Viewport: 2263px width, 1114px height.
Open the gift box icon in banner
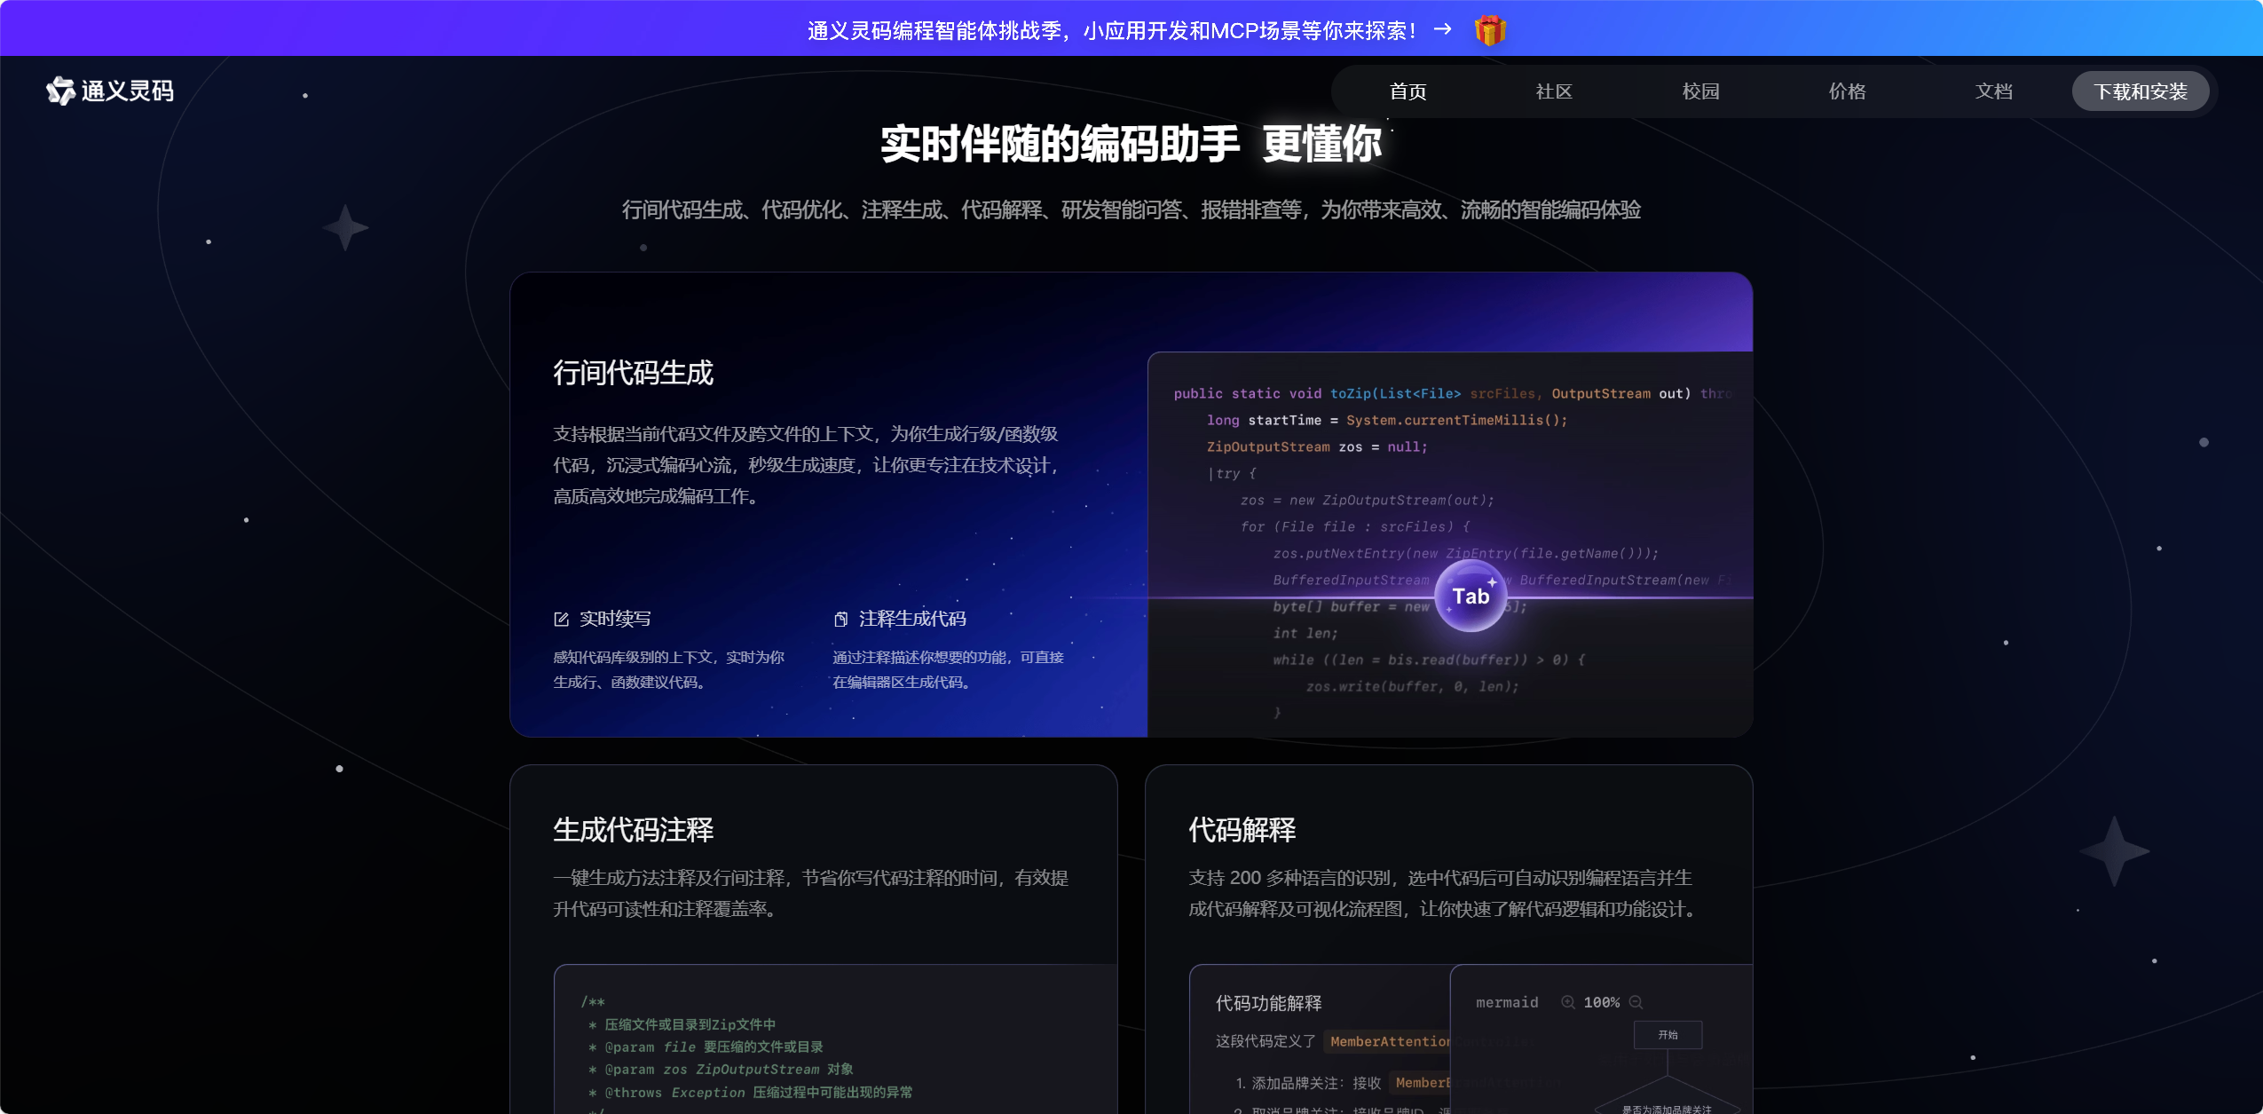(x=1490, y=30)
